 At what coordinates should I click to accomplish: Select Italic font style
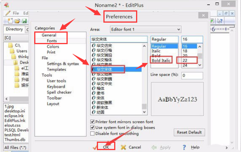click(x=156, y=51)
